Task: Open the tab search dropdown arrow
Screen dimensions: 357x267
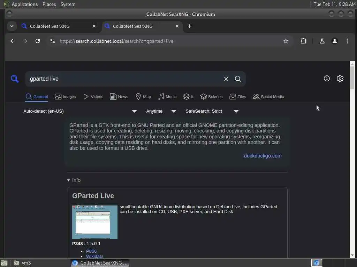Action: 12,26
